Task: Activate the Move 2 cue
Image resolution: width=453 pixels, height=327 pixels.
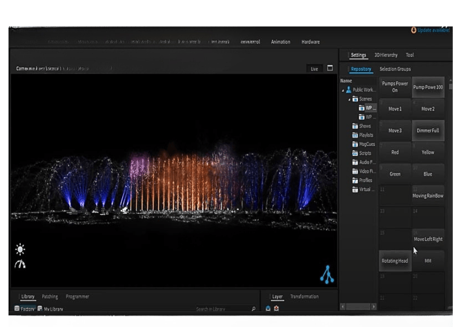Action: point(428,109)
